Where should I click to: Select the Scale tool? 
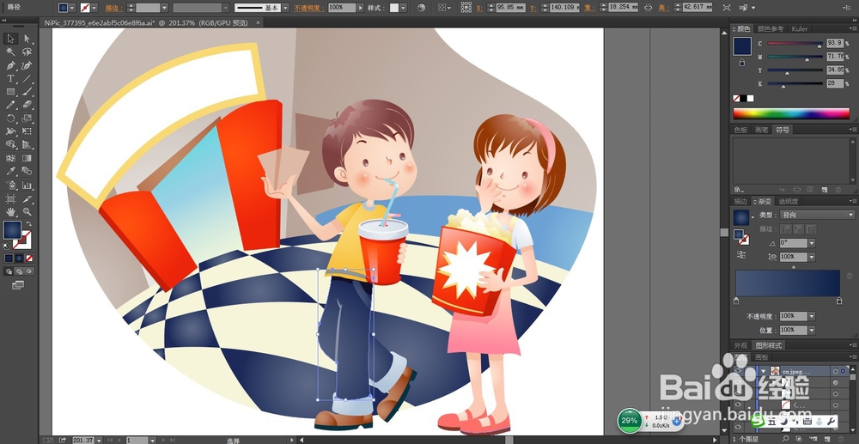click(27, 118)
